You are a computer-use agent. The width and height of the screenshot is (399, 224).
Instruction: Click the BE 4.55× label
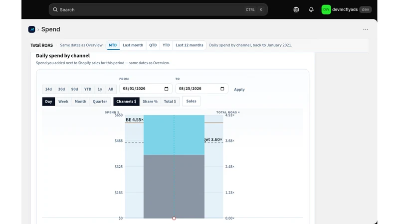tap(135, 119)
